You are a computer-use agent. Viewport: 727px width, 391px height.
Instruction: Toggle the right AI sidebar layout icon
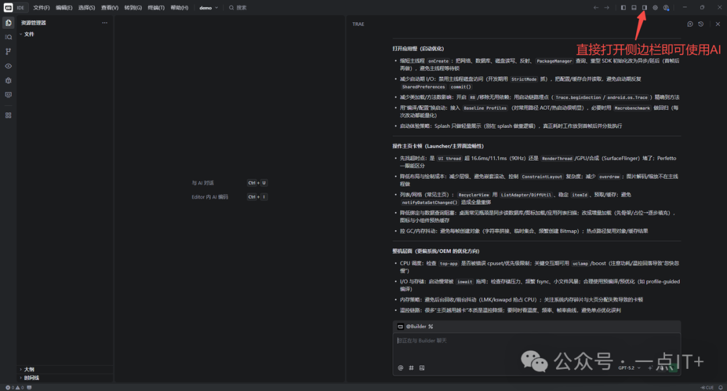point(644,7)
